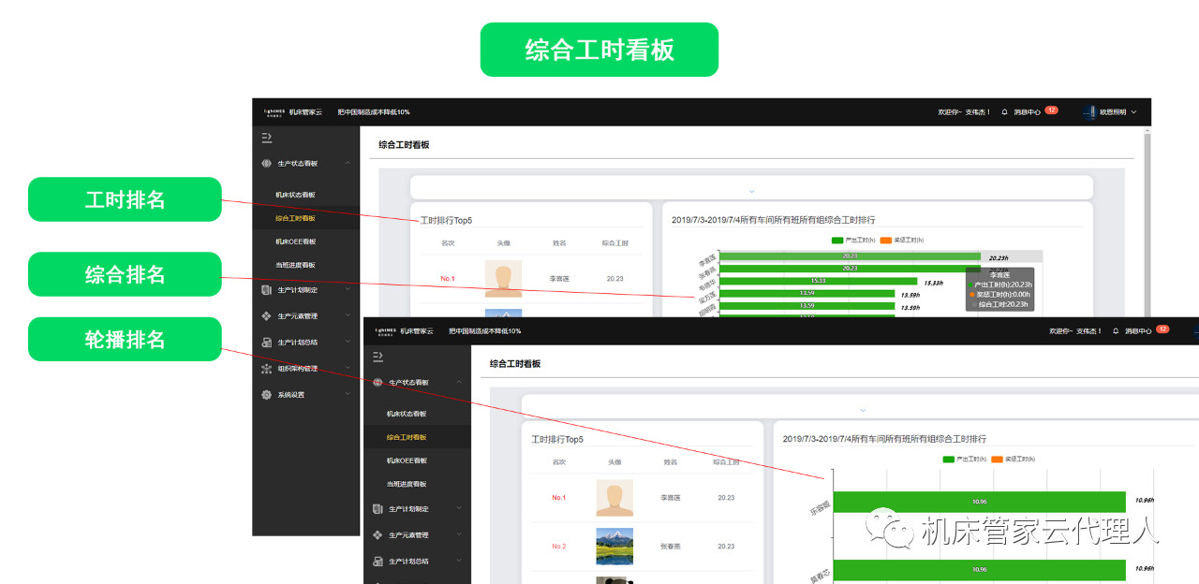1199x584 pixels.
Task: Click the 生产计划制定 icon in back window sidebar
Action: (267, 290)
